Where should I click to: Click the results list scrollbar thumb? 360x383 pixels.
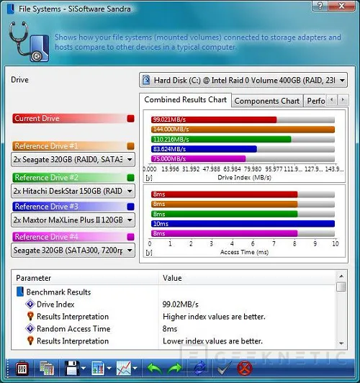click(341, 287)
